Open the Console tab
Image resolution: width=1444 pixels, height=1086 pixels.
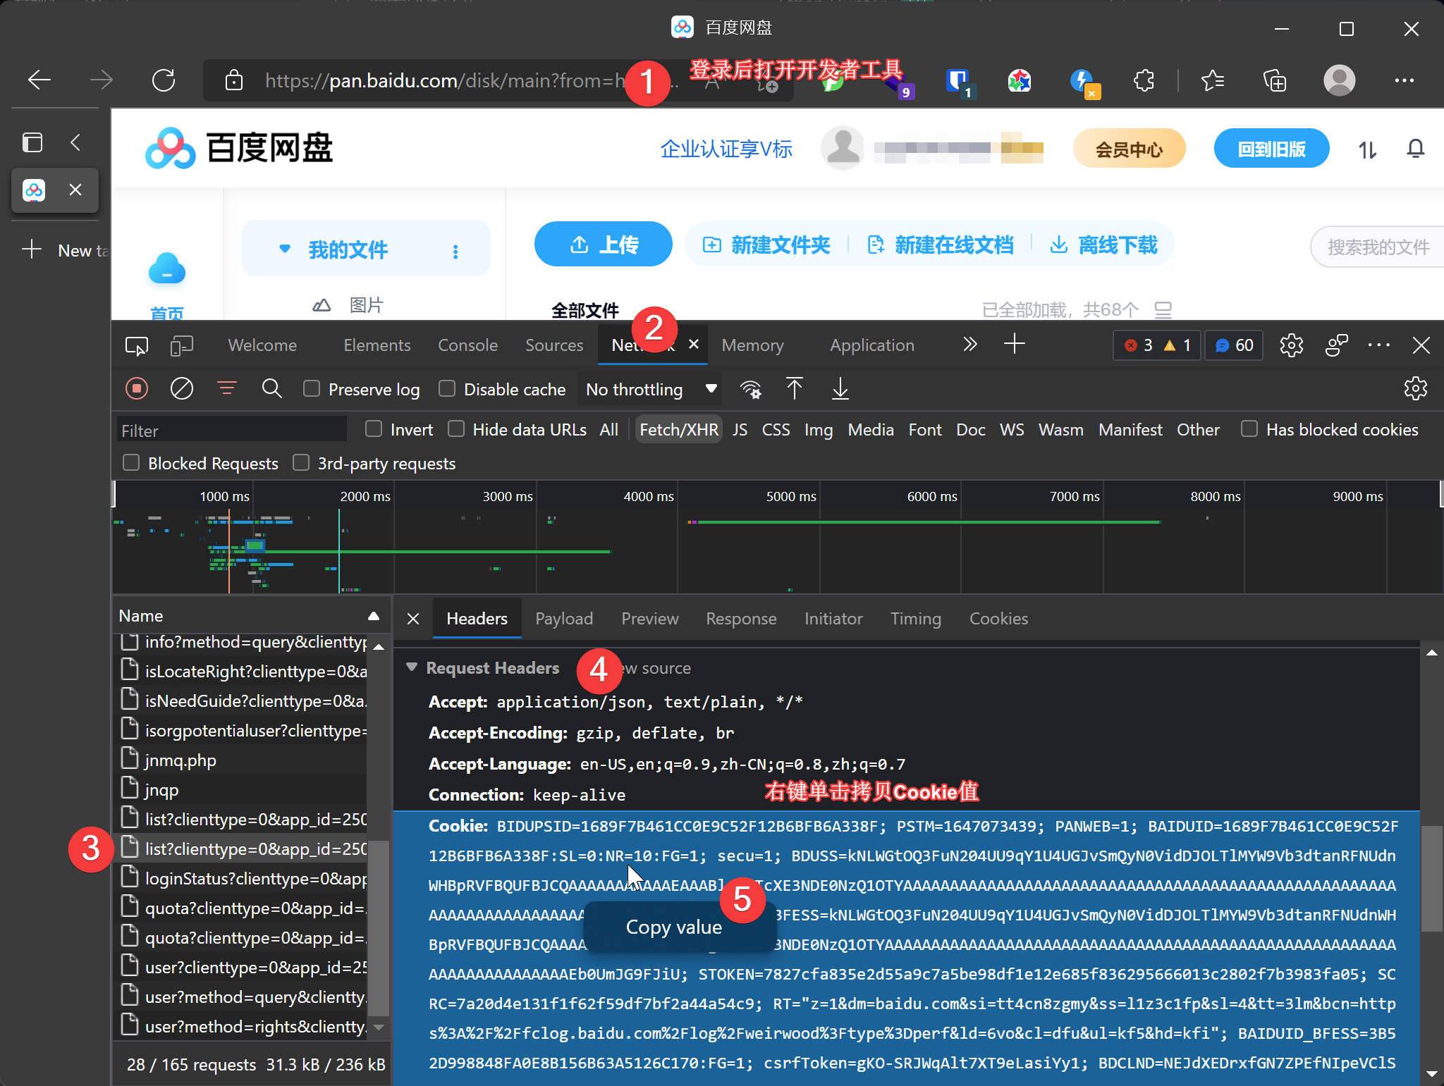coord(467,345)
